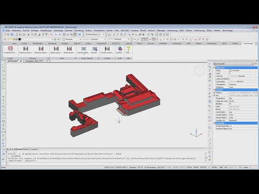Toggle MODELL in status bar
Screen dimensions: 259x194
click(x=215, y=167)
